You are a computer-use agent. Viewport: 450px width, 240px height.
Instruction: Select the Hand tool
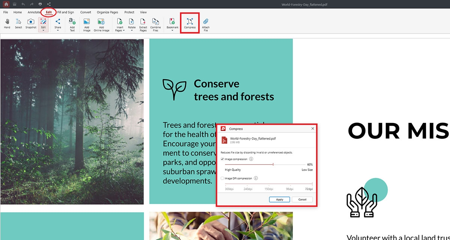click(x=7, y=24)
